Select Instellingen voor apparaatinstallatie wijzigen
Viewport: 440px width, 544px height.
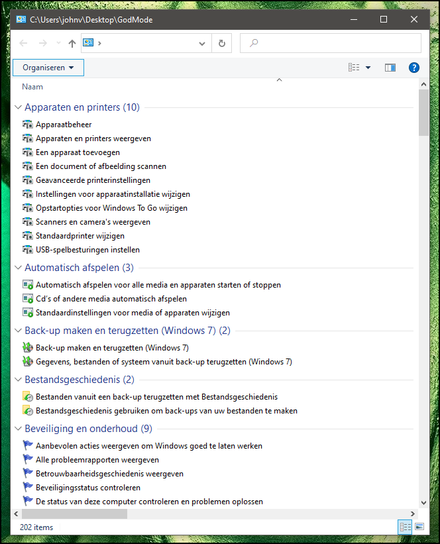pos(113,194)
